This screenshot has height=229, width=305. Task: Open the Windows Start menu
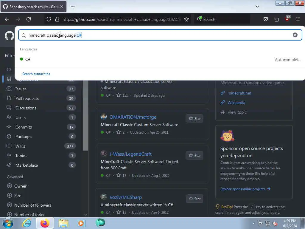click(x=7, y=223)
